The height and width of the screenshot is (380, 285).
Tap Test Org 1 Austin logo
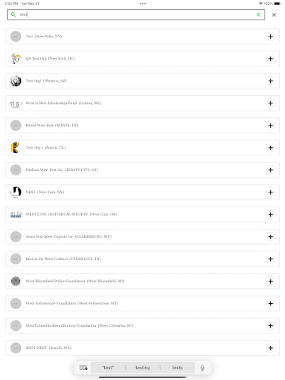pyautogui.click(x=16, y=148)
